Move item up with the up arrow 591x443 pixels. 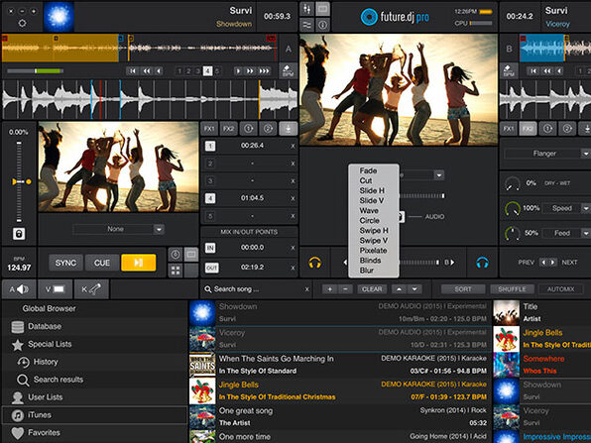(x=399, y=289)
